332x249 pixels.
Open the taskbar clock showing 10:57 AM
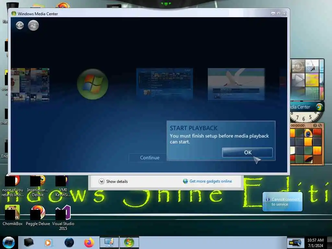(315, 243)
